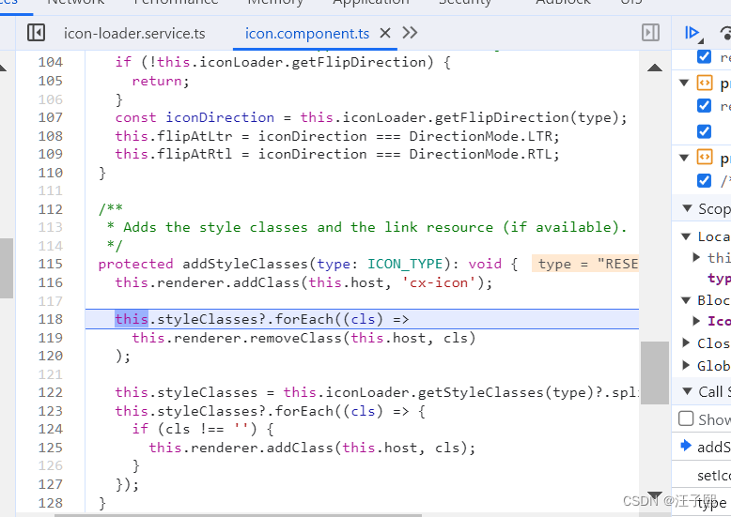The width and height of the screenshot is (731, 517).
Task: Collapse the Block scope tree
Action: [686, 300]
